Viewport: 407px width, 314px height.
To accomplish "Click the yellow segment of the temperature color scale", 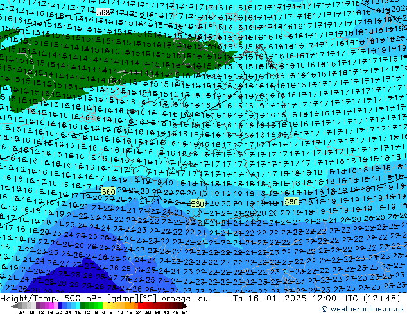I will pyautogui.click(x=105, y=306).
